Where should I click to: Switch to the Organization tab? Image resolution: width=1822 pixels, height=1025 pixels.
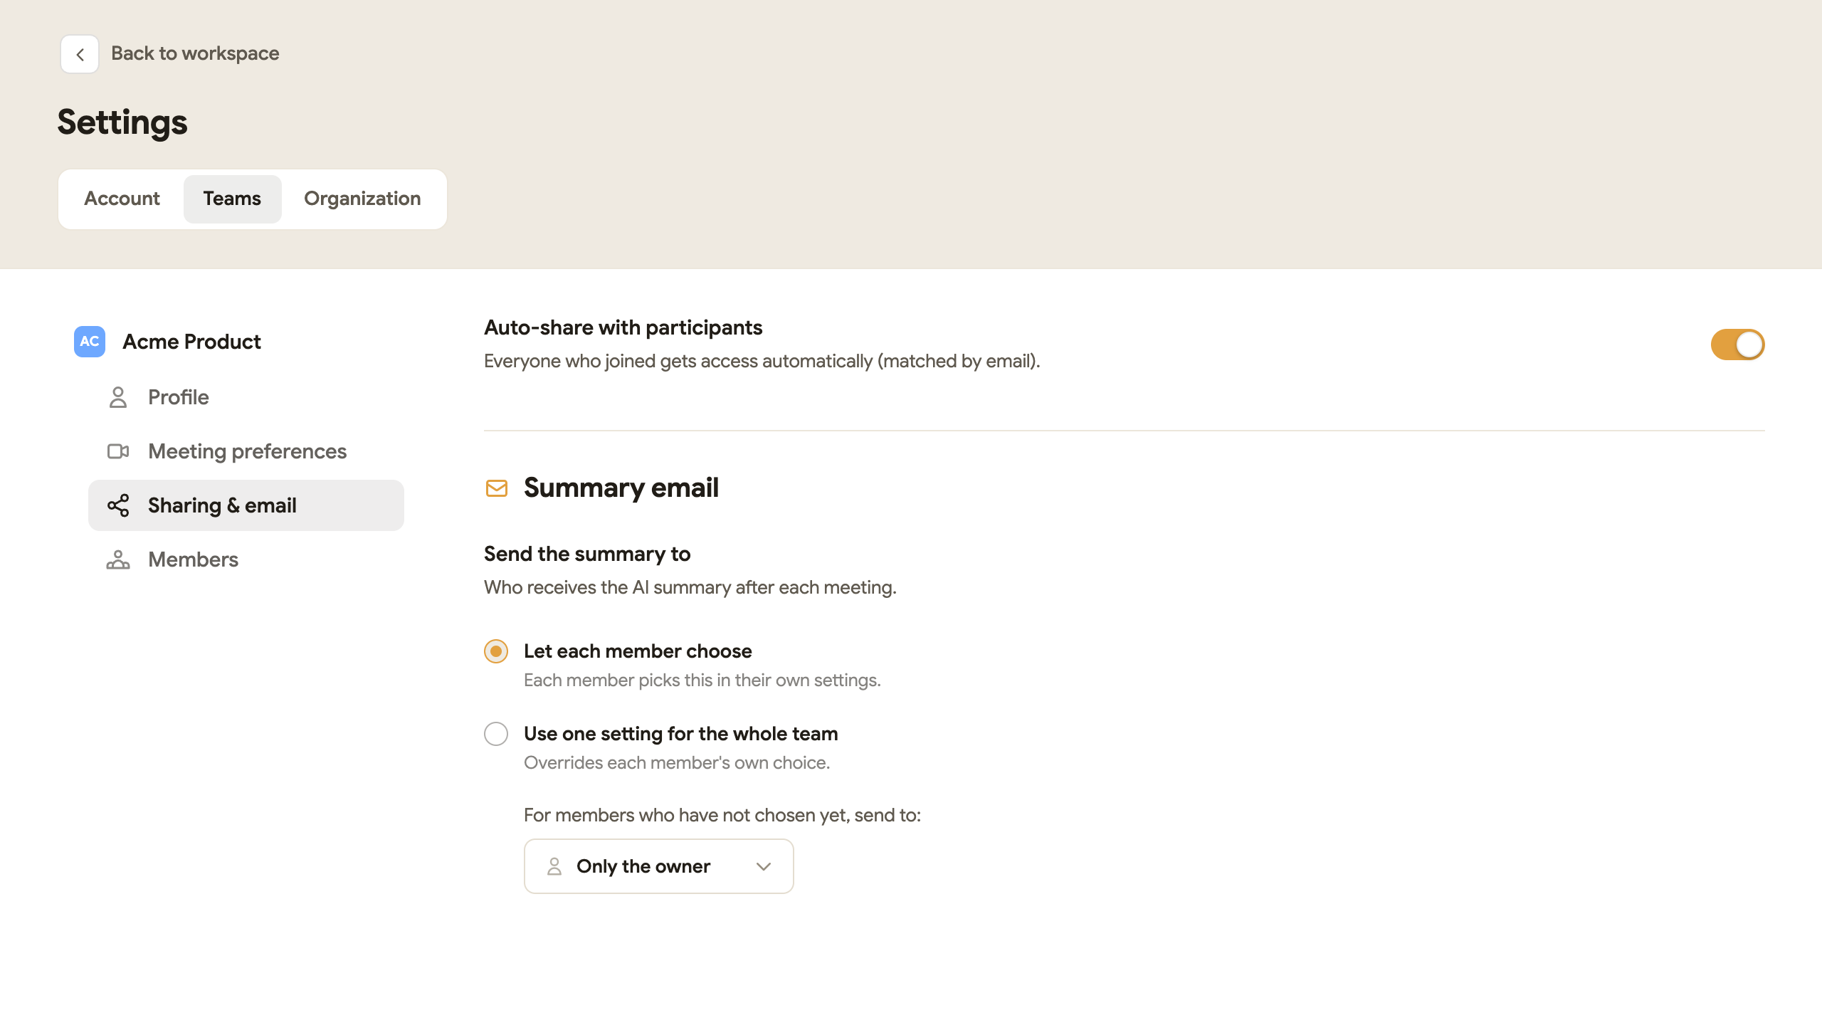[362, 199]
